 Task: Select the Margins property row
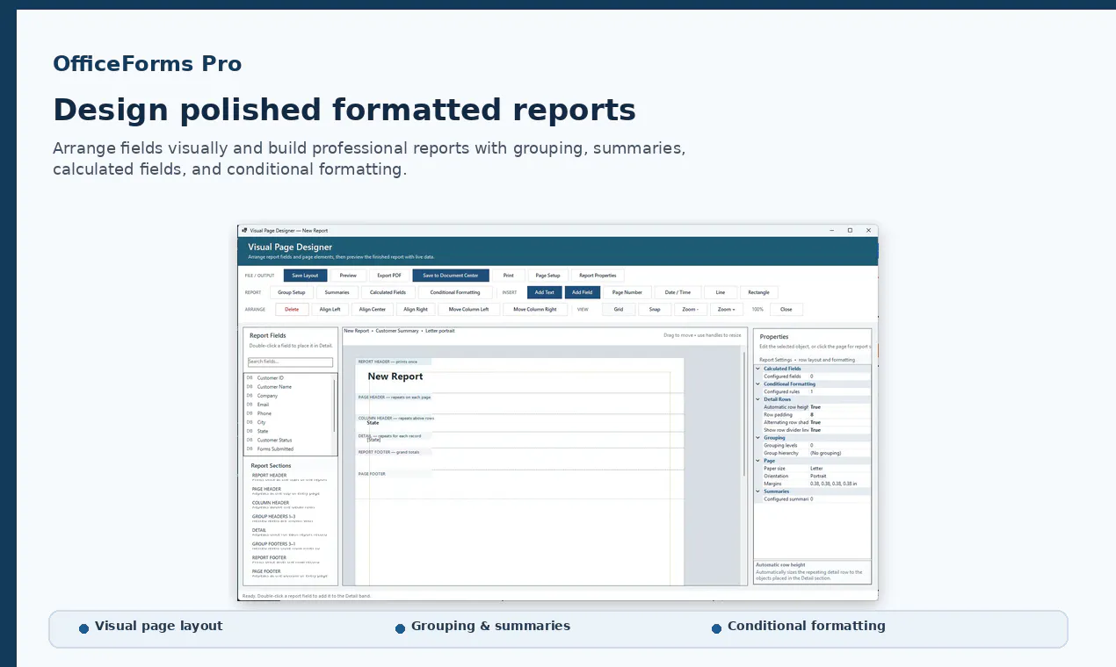tap(813, 484)
